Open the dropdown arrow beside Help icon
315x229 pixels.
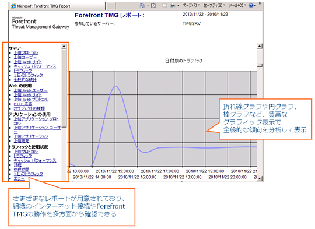pyautogui.click(x=255, y=5)
